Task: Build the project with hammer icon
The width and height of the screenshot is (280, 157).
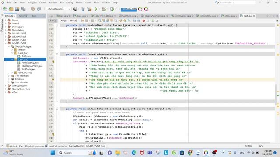Action: coord(83,9)
